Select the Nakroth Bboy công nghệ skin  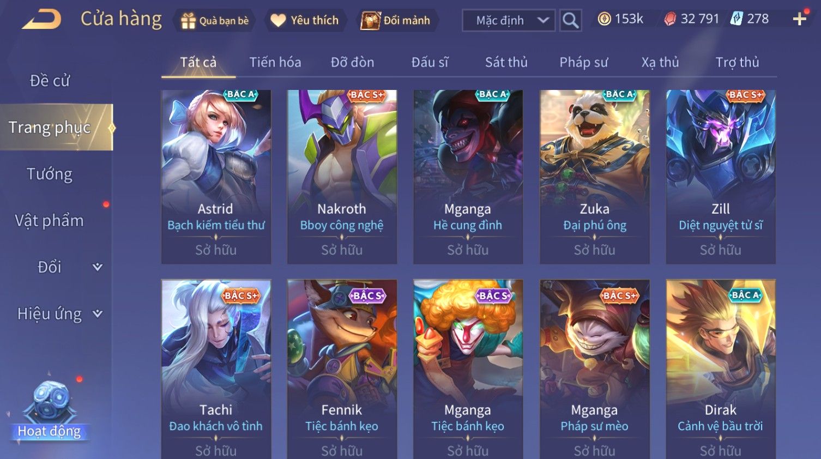342,177
